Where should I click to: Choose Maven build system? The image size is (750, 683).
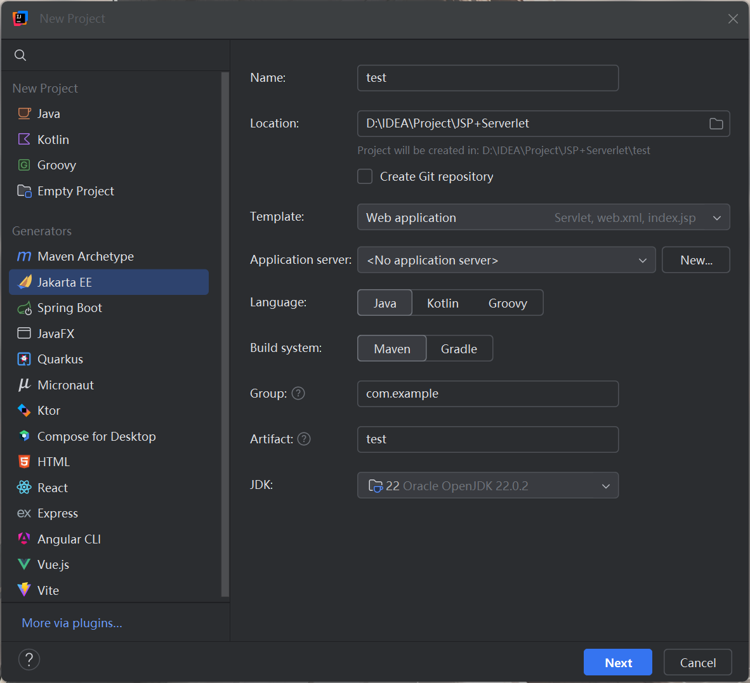(391, 348)
